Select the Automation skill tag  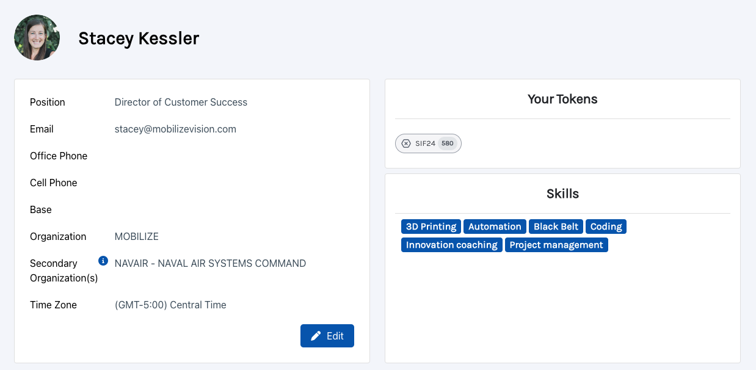click(495, 227)
